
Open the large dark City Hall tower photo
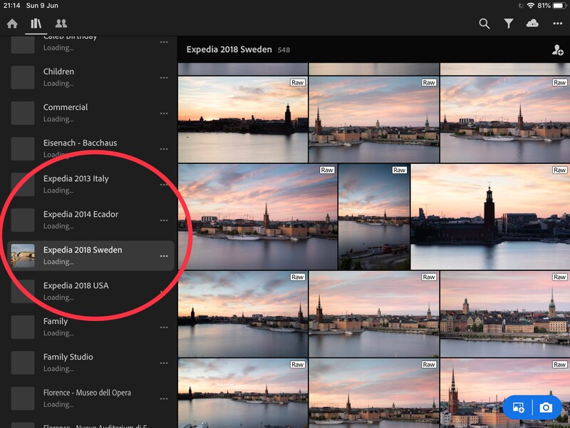490,217
